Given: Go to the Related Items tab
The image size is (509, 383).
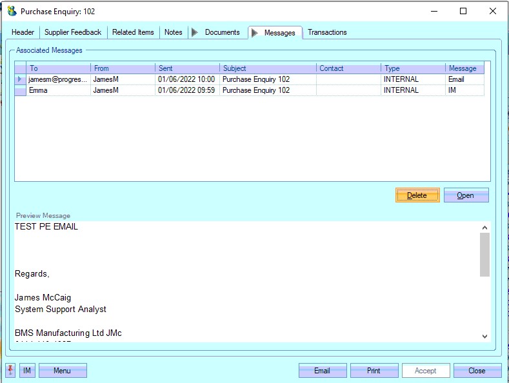Looking at the screenshot, I should (x=133, y=32).
